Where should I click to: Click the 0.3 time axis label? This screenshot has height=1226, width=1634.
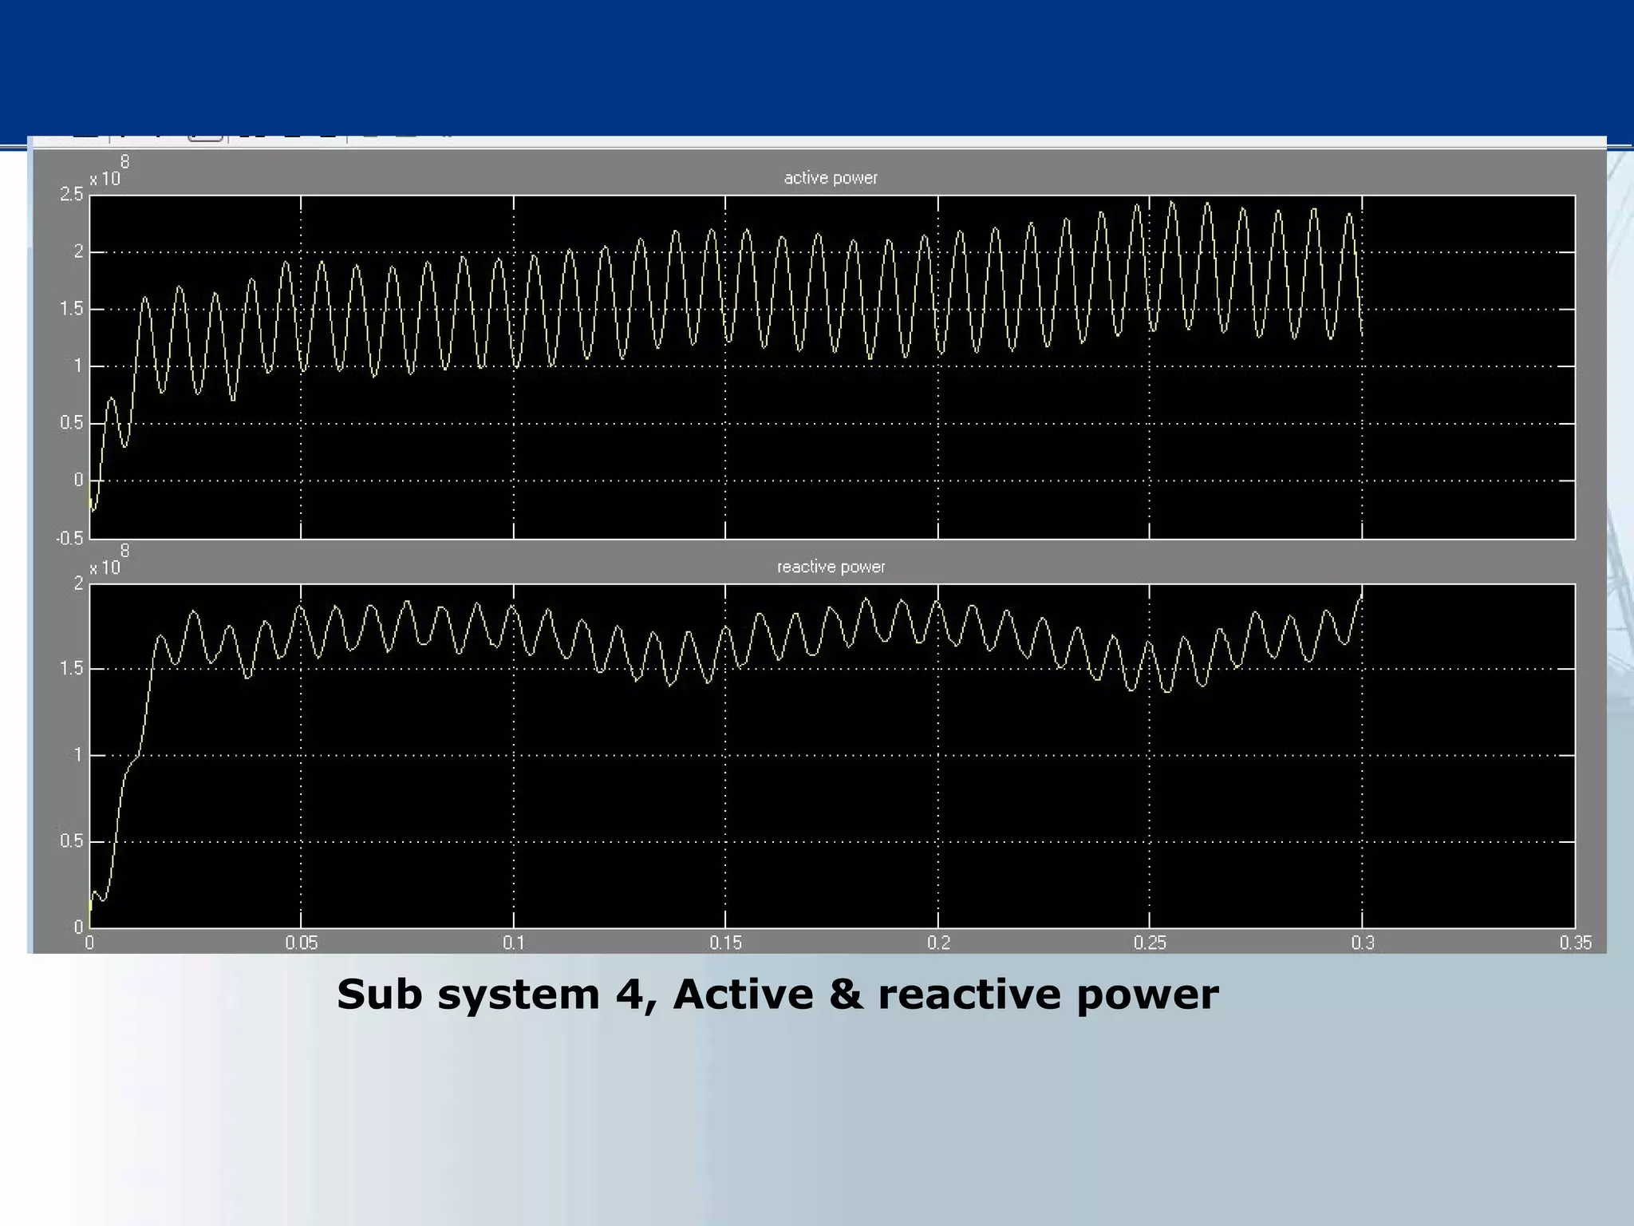(x=1363, y=943)
